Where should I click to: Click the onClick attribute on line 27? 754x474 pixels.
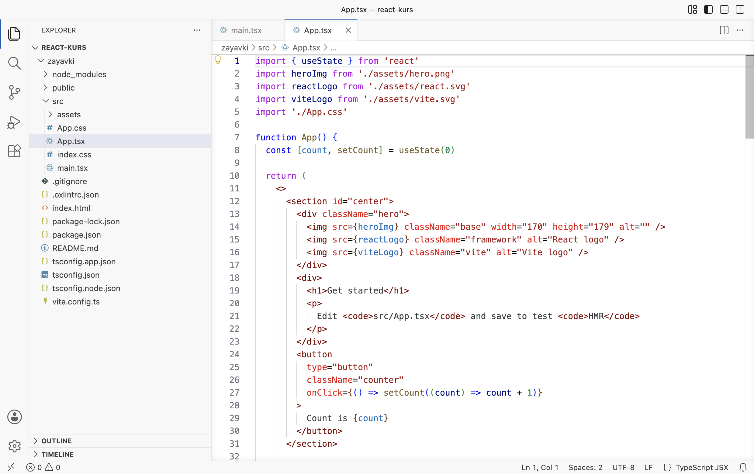point(325,392)
